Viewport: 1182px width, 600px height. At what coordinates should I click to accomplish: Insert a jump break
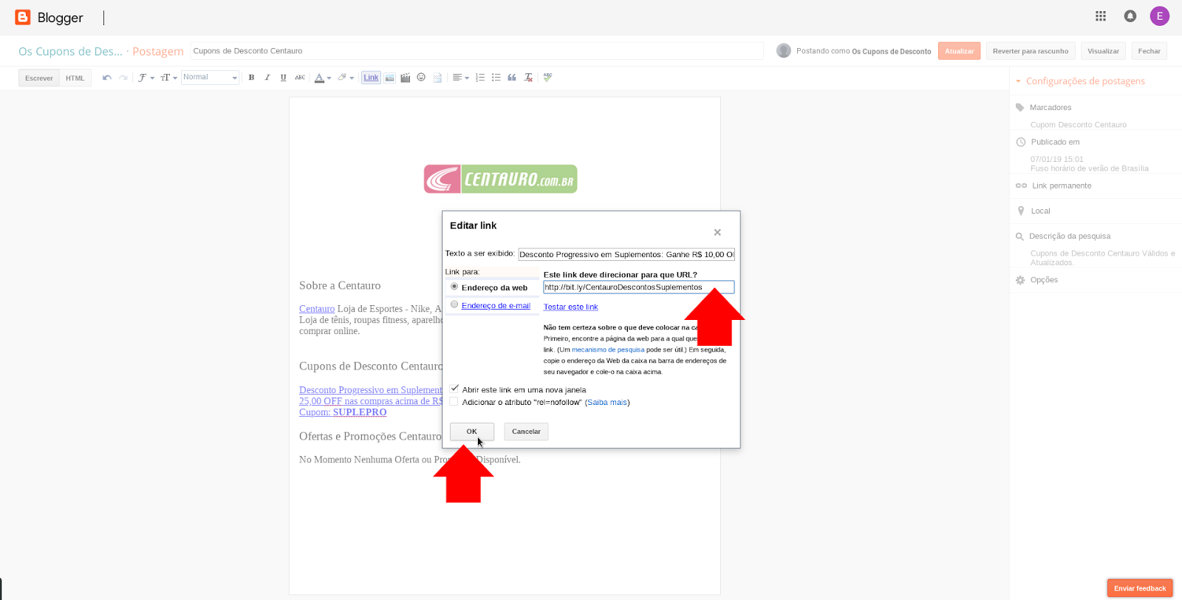coord(437,78)
